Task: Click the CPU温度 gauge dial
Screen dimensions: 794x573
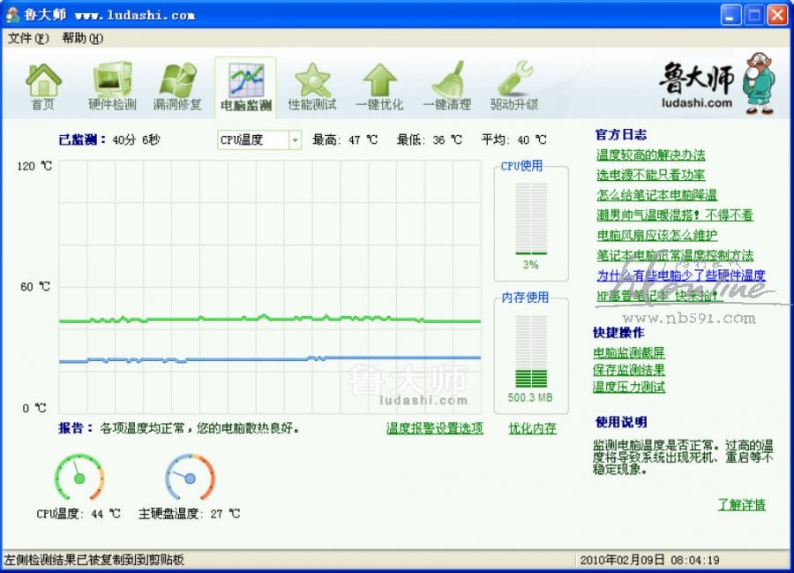Action: 79,478
